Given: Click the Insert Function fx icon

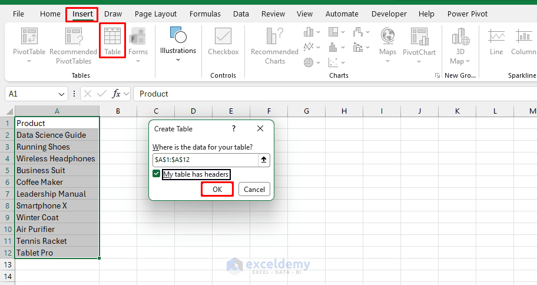Looking at the screenshot, I should coord(116,94).
